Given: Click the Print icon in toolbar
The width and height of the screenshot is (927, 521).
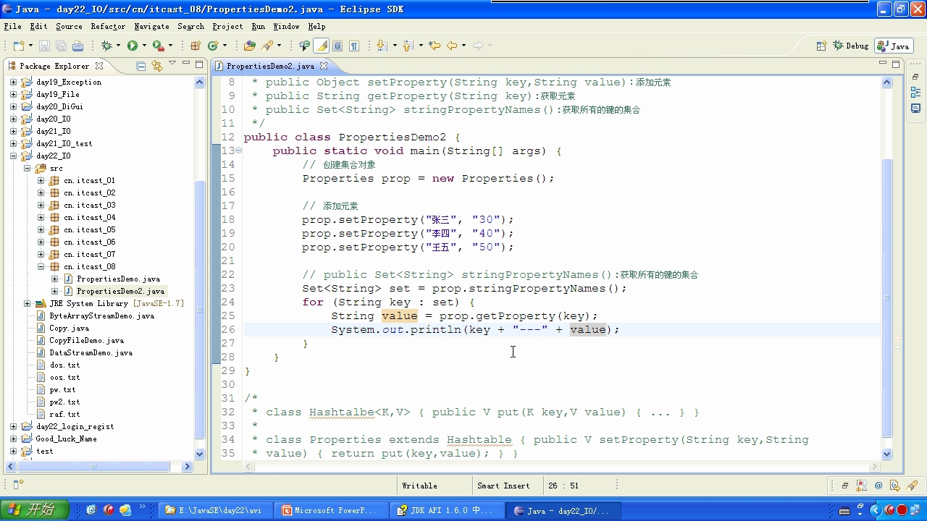Looking at the screenshot, I should (x=77, y=46).
